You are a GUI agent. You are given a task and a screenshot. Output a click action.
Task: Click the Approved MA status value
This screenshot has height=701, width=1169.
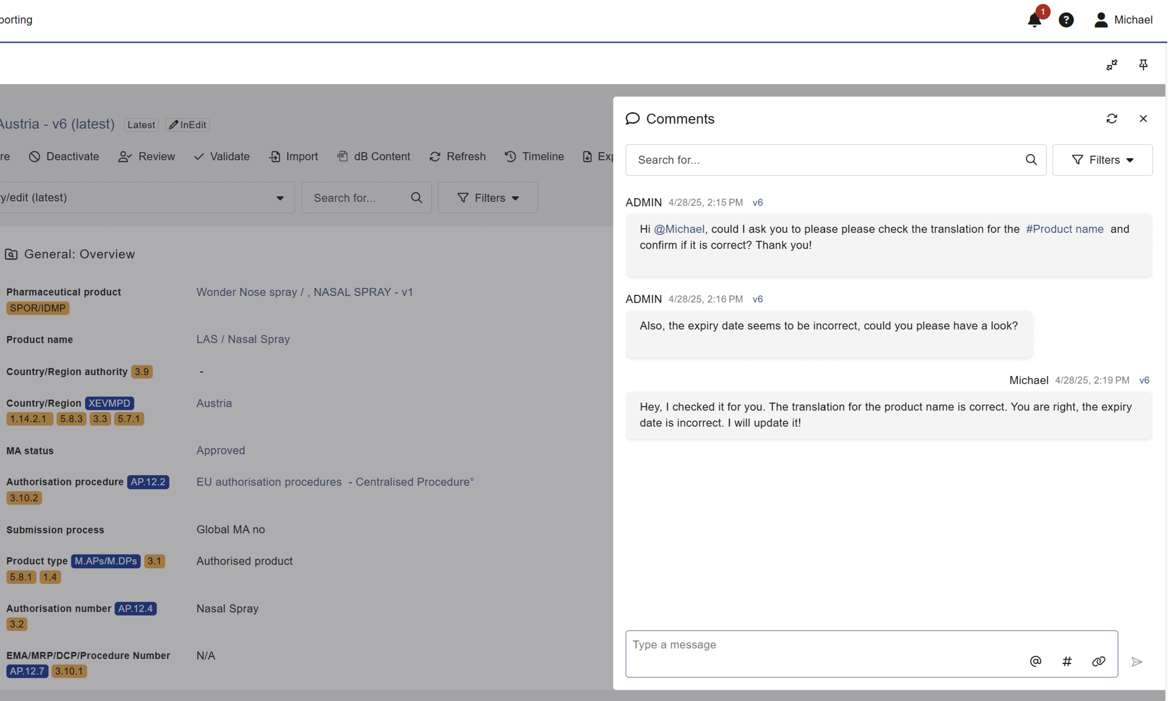point(221,450)
